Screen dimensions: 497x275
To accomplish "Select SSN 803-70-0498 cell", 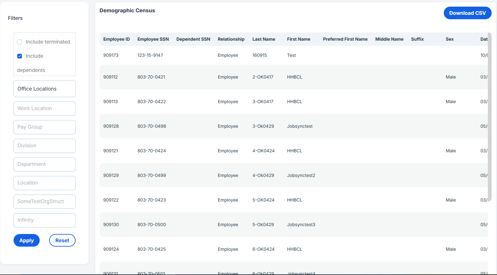I will coord(151,126).
